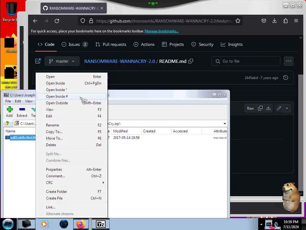Open Firefox downloads arrow
Image resolution: width=306 pixels, height=230 pixels.
[274, 21]
